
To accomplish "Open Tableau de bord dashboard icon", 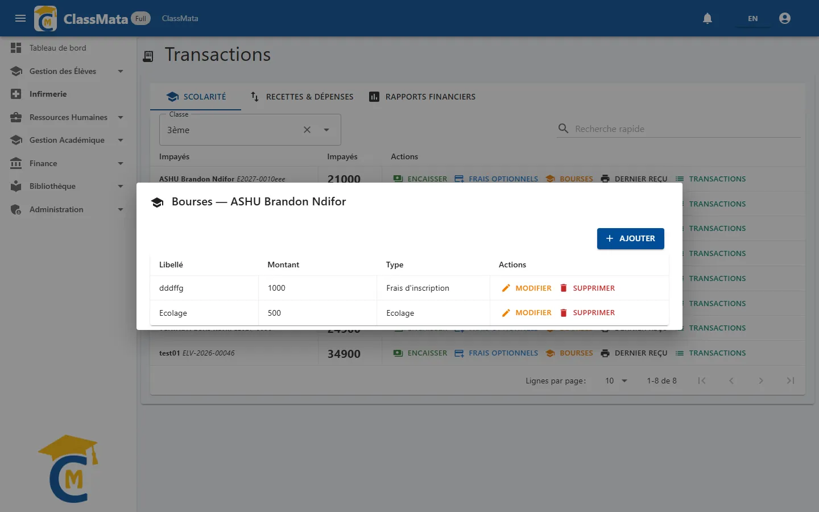I will click(x=16, y=48).
